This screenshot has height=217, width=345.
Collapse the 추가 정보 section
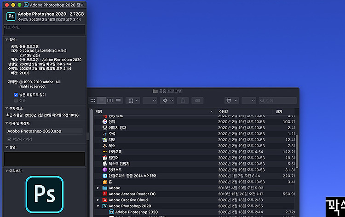point(6,108)
